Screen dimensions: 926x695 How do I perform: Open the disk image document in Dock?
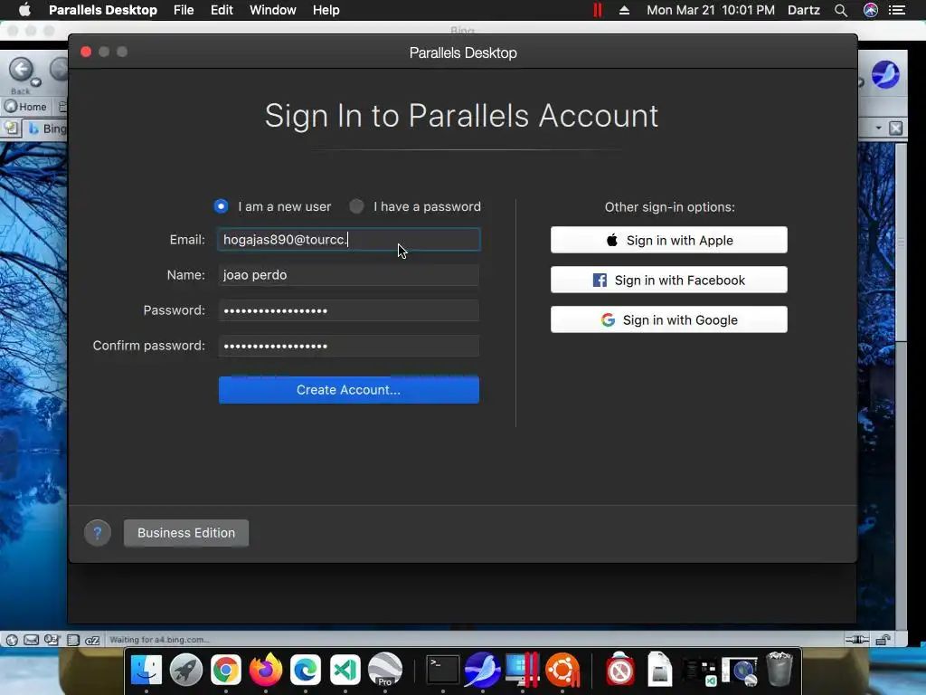(x=659, y=670)
